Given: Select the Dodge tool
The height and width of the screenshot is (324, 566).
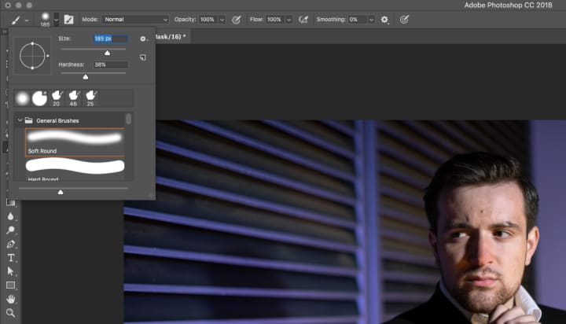Looking at the screenshot, I should 11,230.
